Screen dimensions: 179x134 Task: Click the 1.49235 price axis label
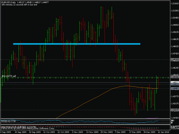[x=175, y=32]
